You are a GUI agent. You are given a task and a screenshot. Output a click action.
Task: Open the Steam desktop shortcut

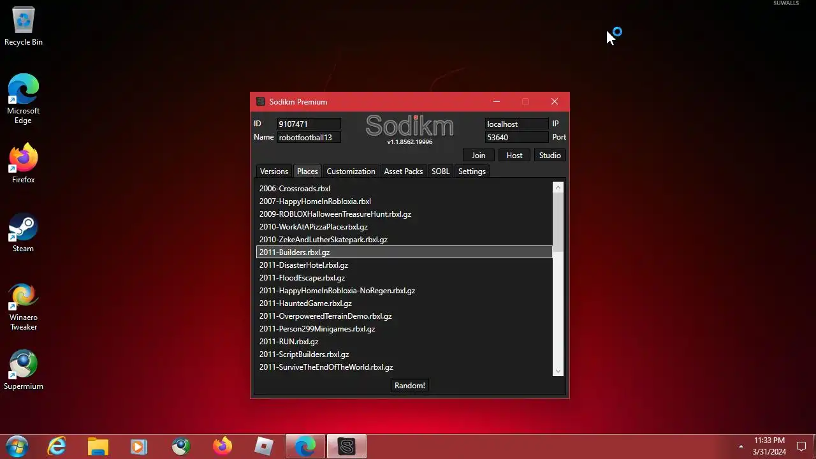24,233
